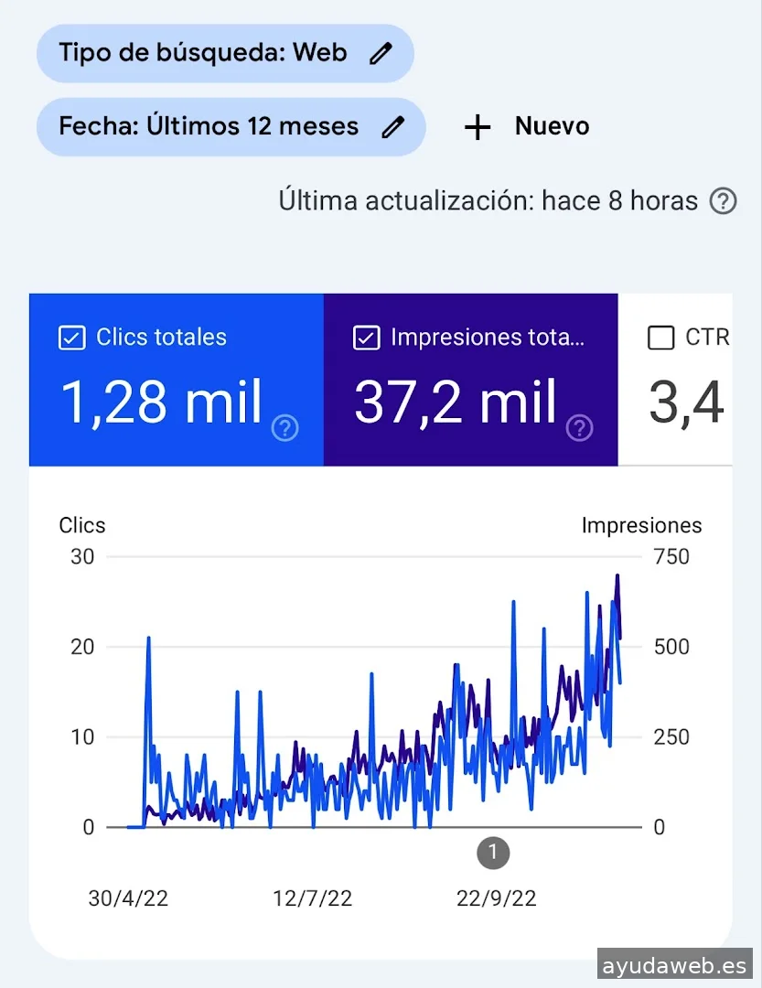The height and width of the screenshot is (988, 762).
Task: Click the Nuevo filter button
Action: click(x=528, y=127)
